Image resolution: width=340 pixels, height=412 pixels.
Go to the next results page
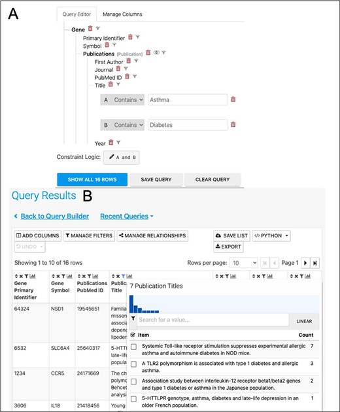coord(305,263)
